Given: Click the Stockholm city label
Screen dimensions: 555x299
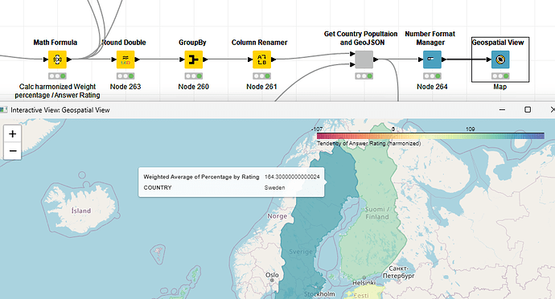Looking at the screenshot, I should pyautogui.click(x=319, y=294).
